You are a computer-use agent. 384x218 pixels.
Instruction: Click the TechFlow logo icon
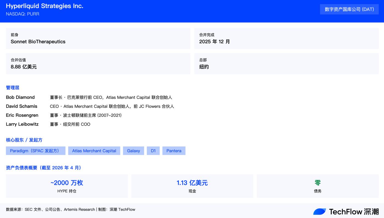pos(320,211)
